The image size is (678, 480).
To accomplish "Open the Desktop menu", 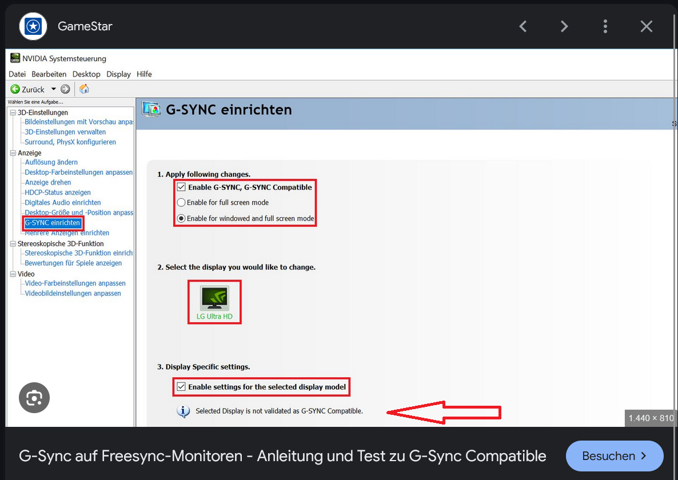I will point(86,74).
